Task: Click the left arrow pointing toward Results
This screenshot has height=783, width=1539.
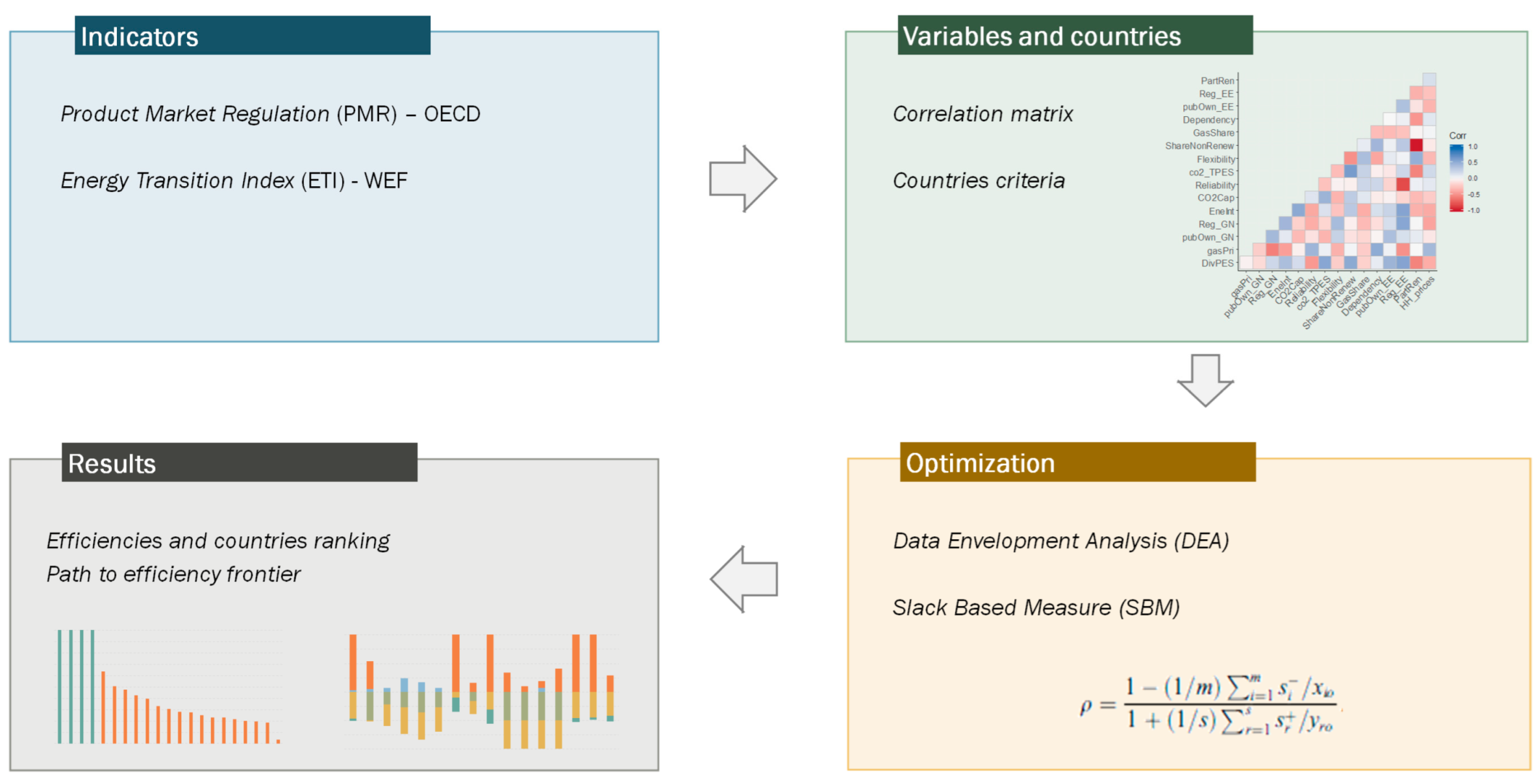Action: pos(744,579)
